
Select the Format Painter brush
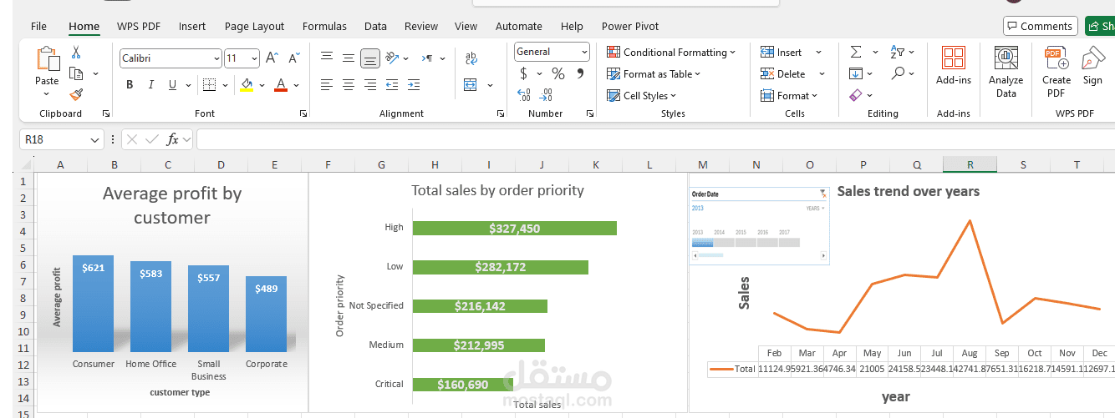pyautogui.click(x=76, y=94)
